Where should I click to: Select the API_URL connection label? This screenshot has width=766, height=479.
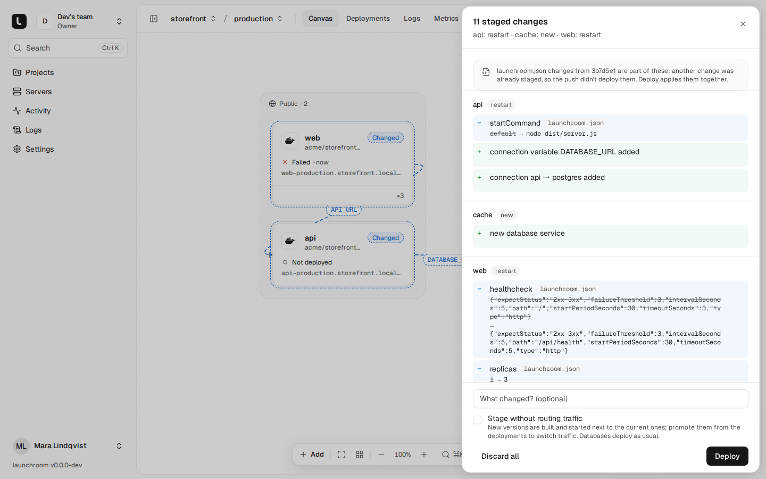pos(344,210)
